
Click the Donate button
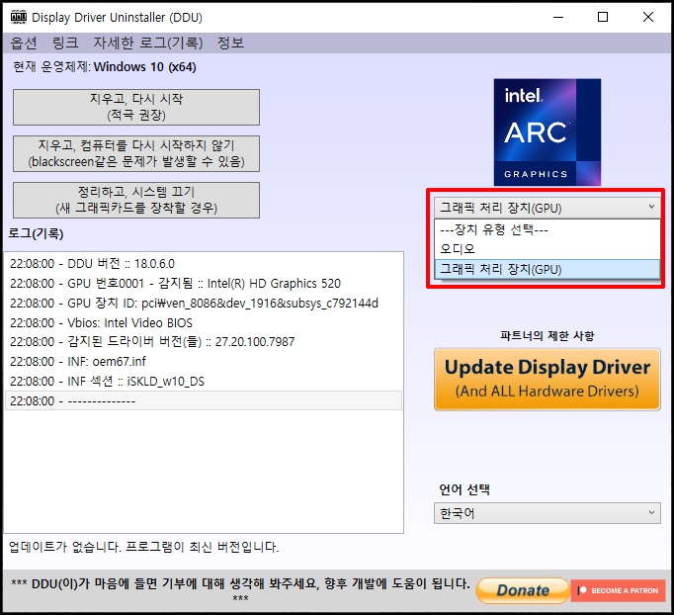pyautogui.click(x=523, y=590)
